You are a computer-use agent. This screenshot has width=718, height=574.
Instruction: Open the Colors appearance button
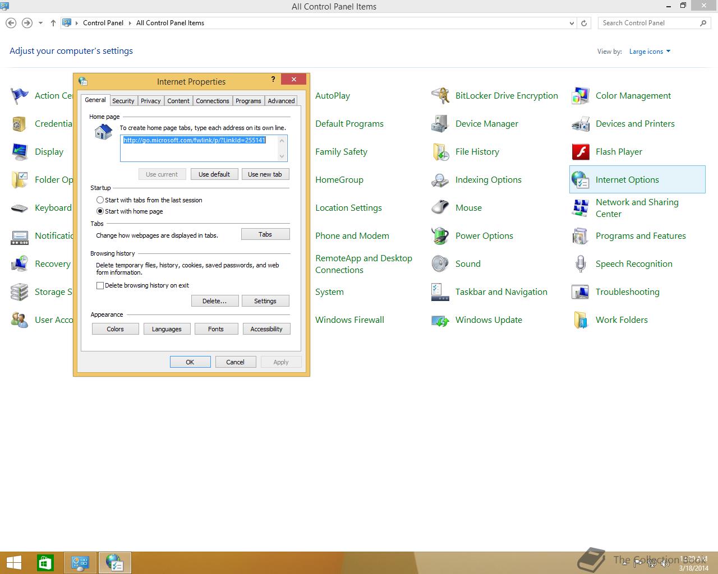tap(116, 329)
